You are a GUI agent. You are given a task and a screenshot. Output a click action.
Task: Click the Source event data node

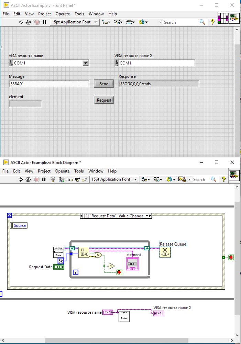19,226
